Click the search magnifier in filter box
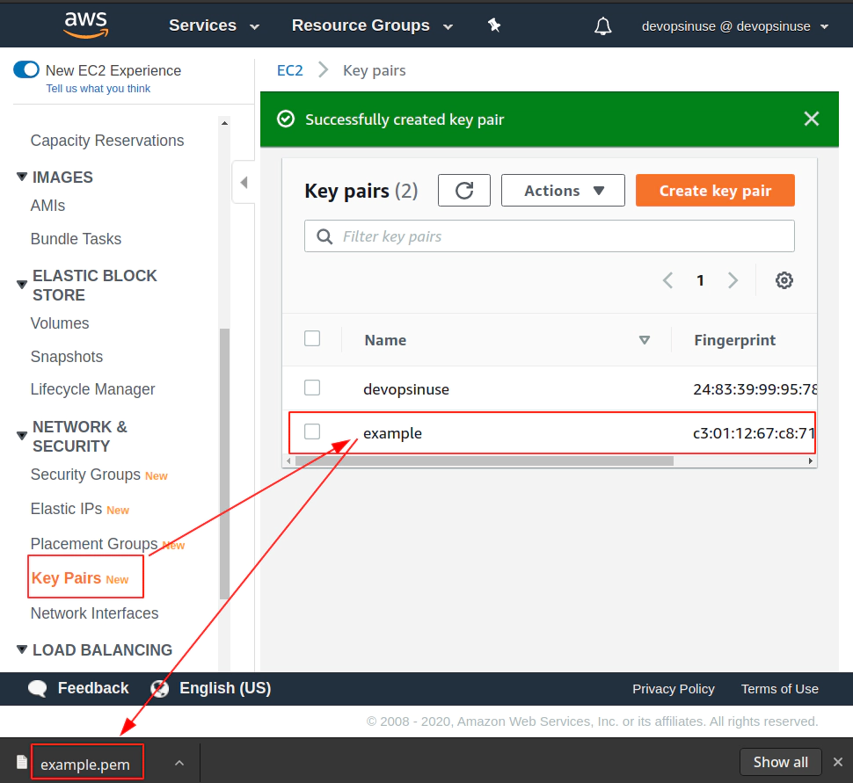The width and height of the screenshot is (853, 783). (x=324, y=236)
